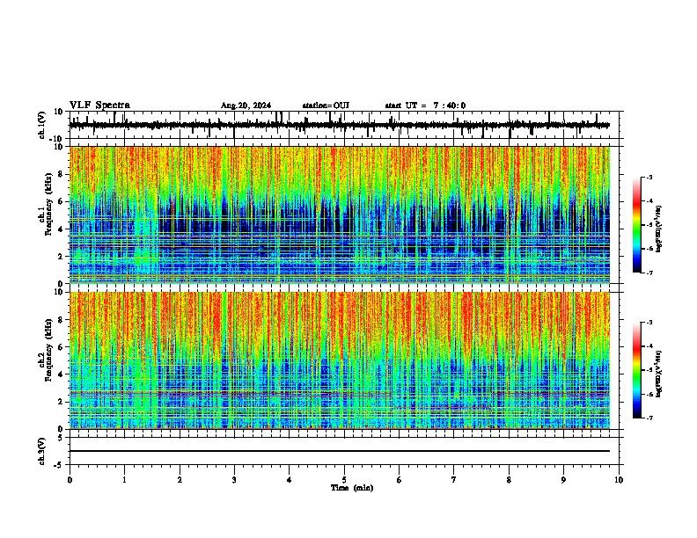The height and width of the screenshot is (538, 697).
Task: Click the ch.1 spectrogram panel
Action: (339, 214)
